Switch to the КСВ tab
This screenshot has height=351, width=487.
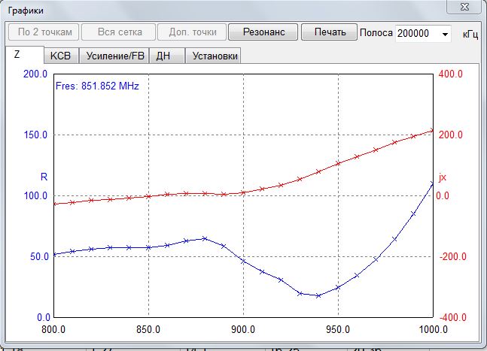tap(60, 56)
